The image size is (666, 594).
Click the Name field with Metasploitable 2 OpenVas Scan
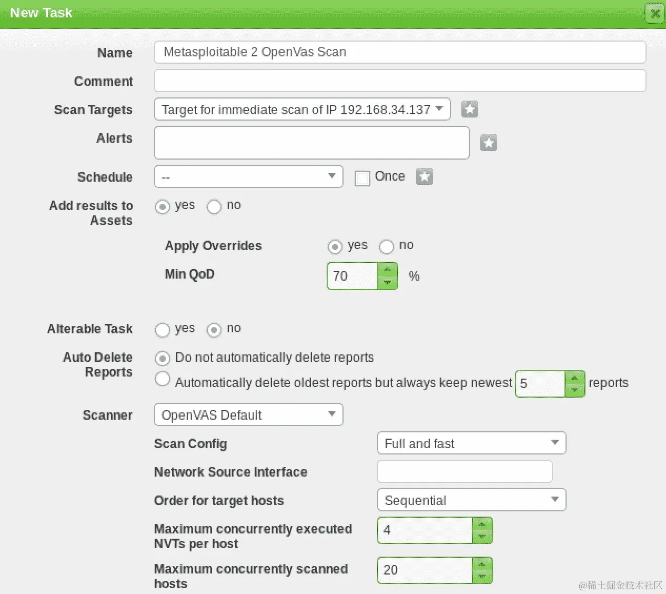(400, 52)
